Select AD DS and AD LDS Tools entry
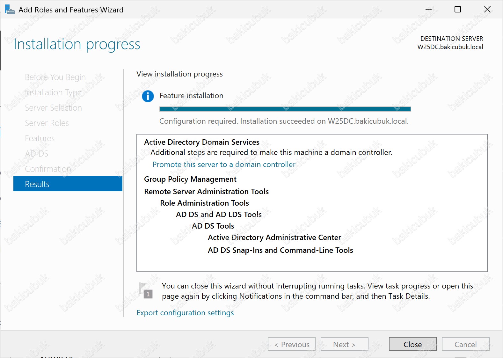Screen dimensions: 503x358 point(219,215)
